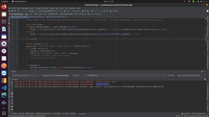Open Show Applications grid in dock
The width and height of the screenshot is (209, 117).
pyautogui.click(x=4, y=113)
